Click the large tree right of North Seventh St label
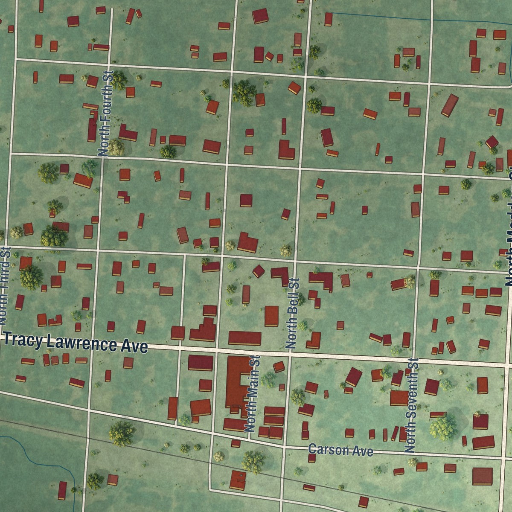The height and width of the screenshot is (512, 512). 442,428
